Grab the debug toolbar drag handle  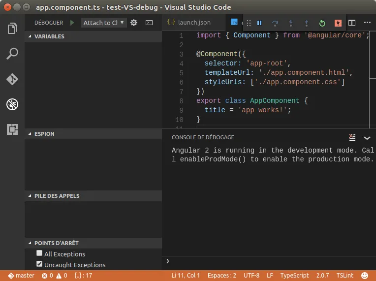click(x=249, y=23)
